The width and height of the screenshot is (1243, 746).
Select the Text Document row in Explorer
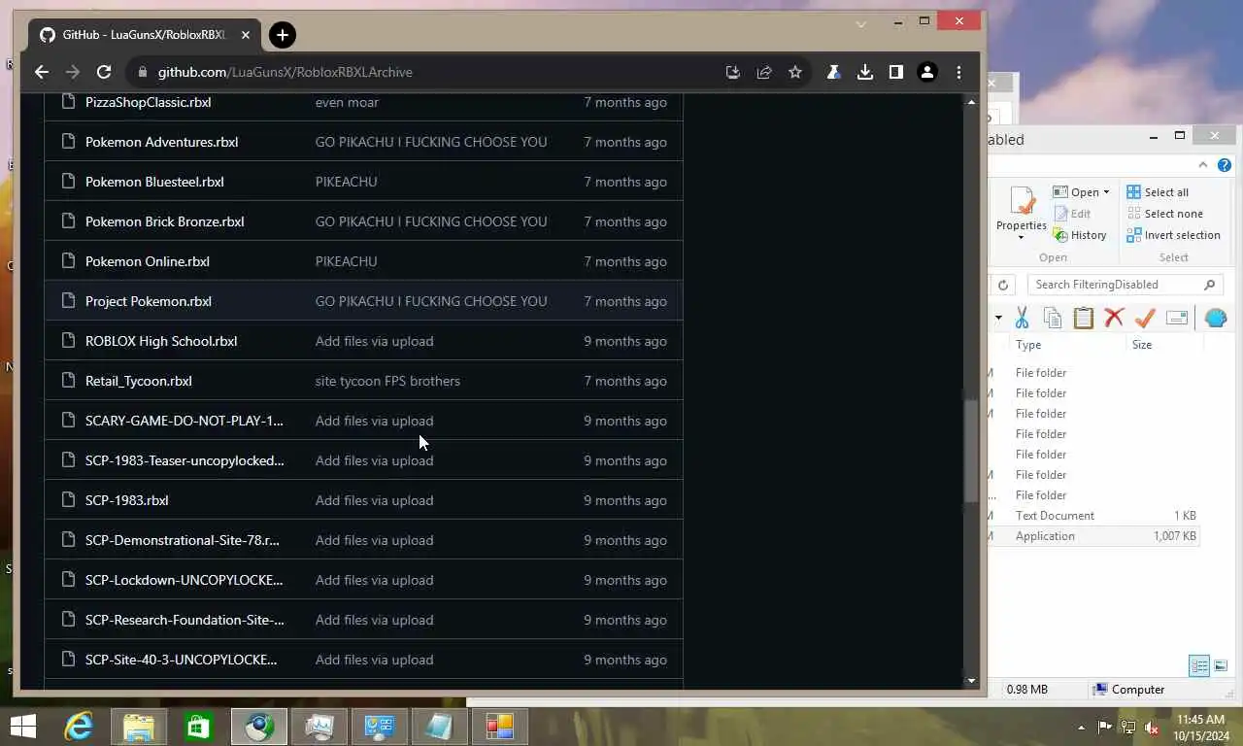pos(1093,516)
